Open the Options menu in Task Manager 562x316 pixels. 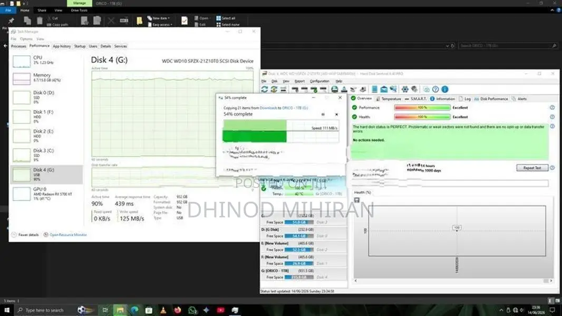(26, 38)
